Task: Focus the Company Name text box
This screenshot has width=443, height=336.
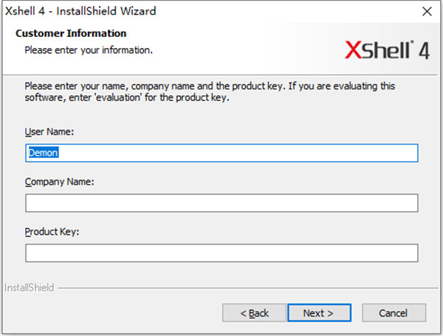Action: (221, 203)
